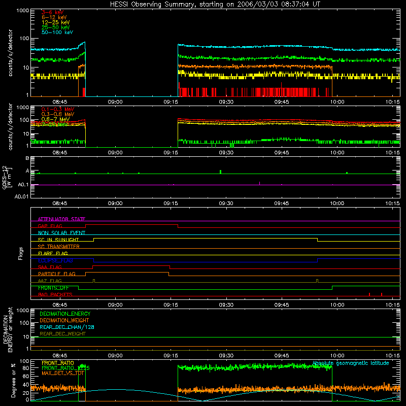Select the yellow FRONT_RATIO legend label

point(58,363)
